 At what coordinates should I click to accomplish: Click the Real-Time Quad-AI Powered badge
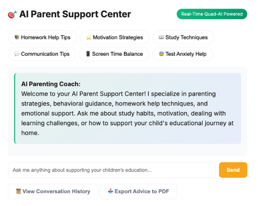tap(212, 14)
